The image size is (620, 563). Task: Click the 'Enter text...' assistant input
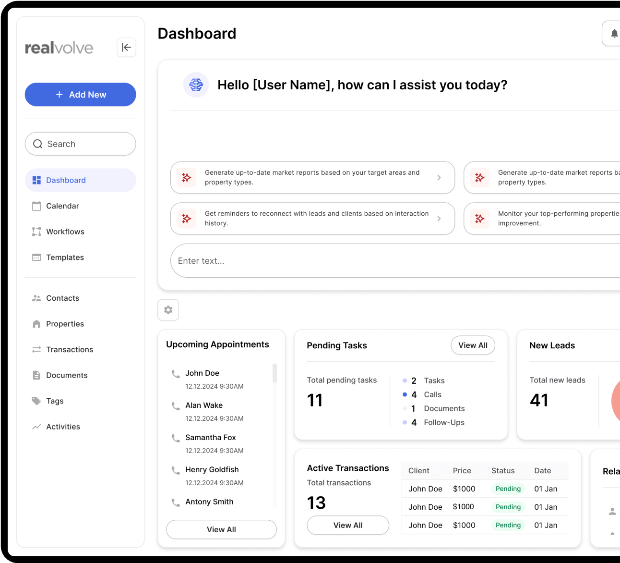[x=395, y=261]
